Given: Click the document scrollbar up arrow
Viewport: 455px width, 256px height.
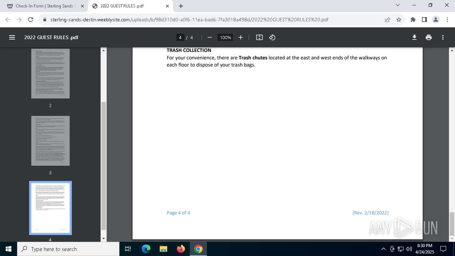Looking at the screenshot, I should [x=452, y=50].
